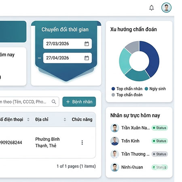Screen dimensions: 182x182
Task: Click the Bệnh nhân add button
Action: 79,102
